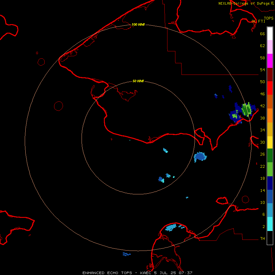Screen dimensions: 275x275
Task: Click the legend value '14'
Action: click(x=262, y=190)
